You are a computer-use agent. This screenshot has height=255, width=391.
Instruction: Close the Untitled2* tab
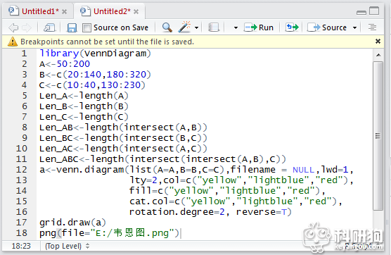pyautogui.click(x=136, y=12)
